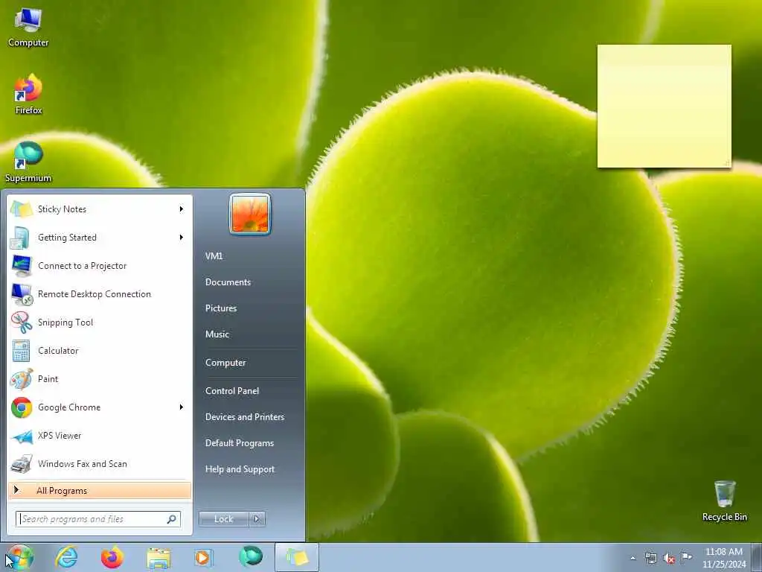Open Windows Media Player from taskbar
This screenshot has width=762, height=572.
pyautogui.click(x=202, y=557)
